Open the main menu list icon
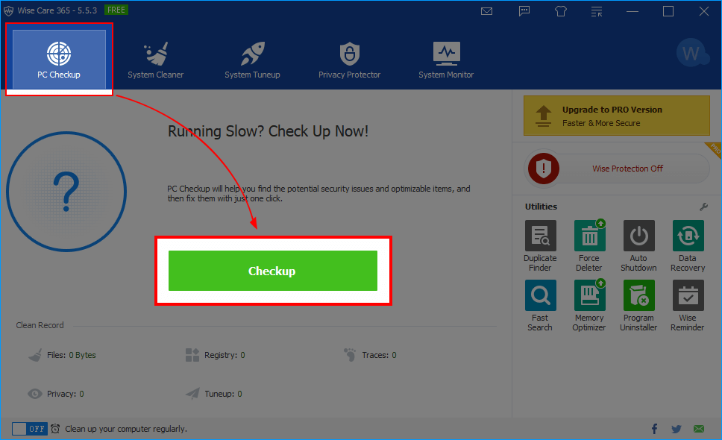Image resolution: width=722 pixels, height=440 pixels. [x=597, y=11]
